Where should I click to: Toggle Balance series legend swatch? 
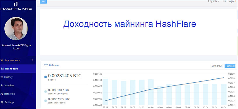point(46,77)
